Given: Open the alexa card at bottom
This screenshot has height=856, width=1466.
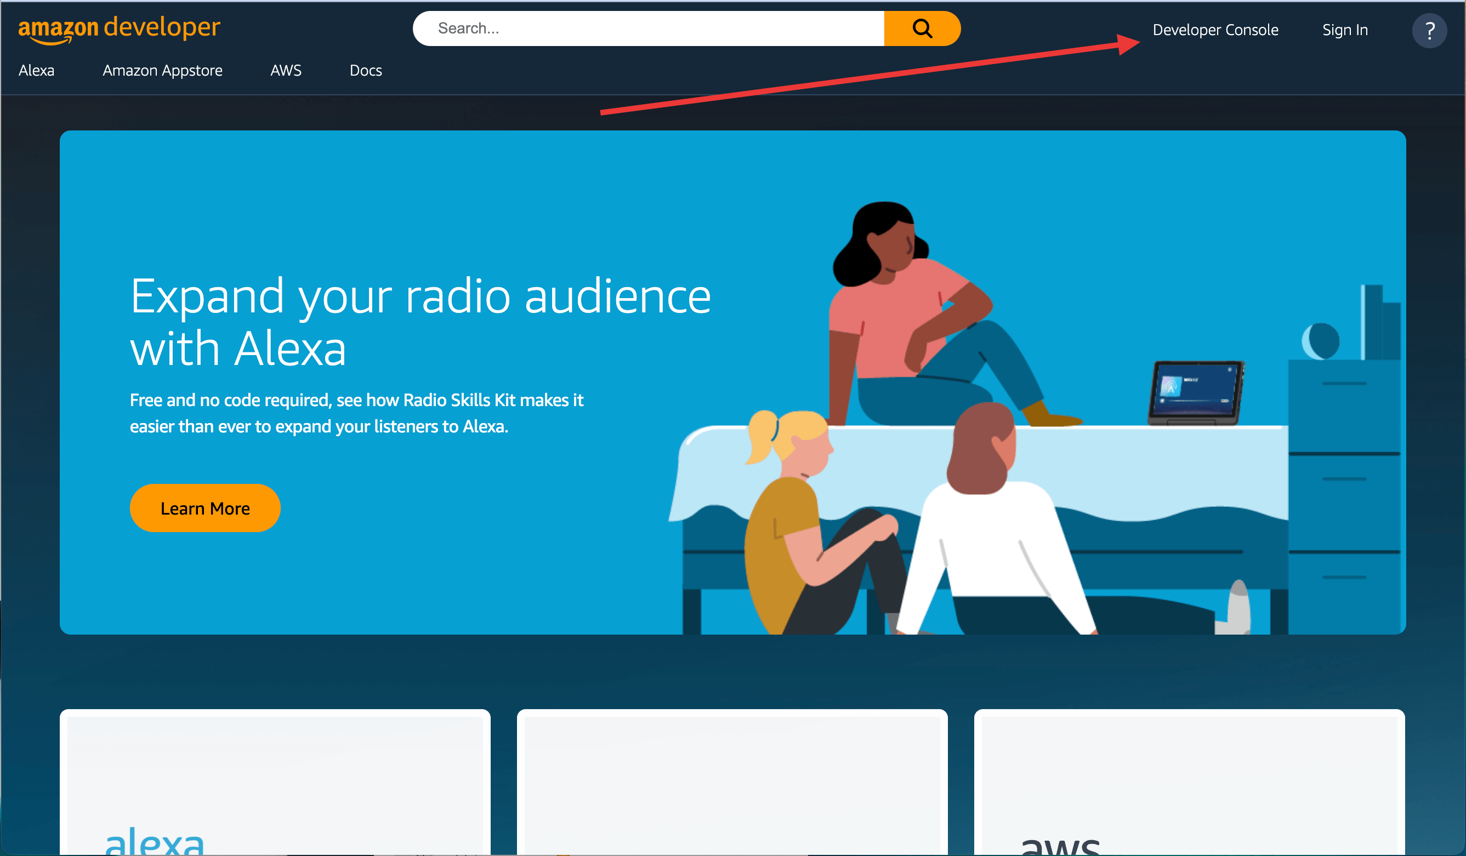Looking at the screenshot, I should 275,781.
